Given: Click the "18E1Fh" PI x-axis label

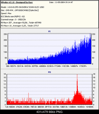Looking at the screenshot, I should point(13,66).
